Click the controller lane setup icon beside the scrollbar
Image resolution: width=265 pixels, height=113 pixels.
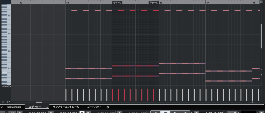[x=9, y=102]
